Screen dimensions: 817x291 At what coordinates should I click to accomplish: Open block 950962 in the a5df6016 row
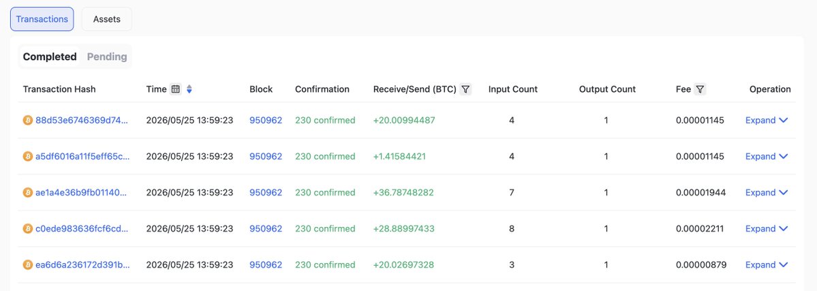(x=266, y=157)
